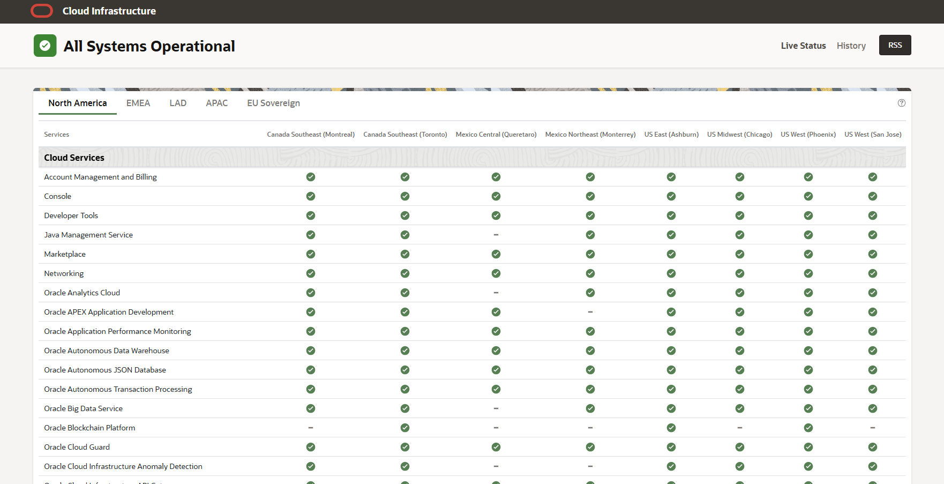Click Networking status for Mexico Central (Queretaro)

[x=496, y=273]
